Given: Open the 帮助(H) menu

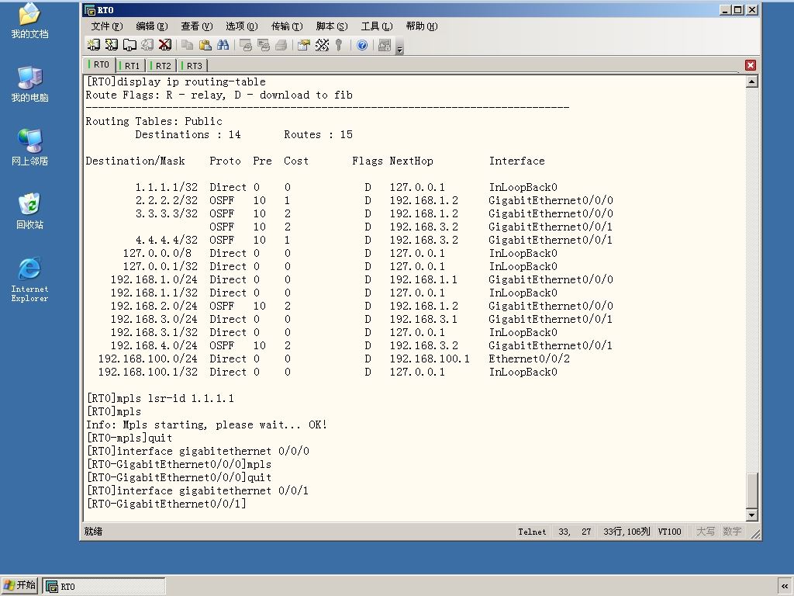Looking at the screenshot, I should pos(422,26).
